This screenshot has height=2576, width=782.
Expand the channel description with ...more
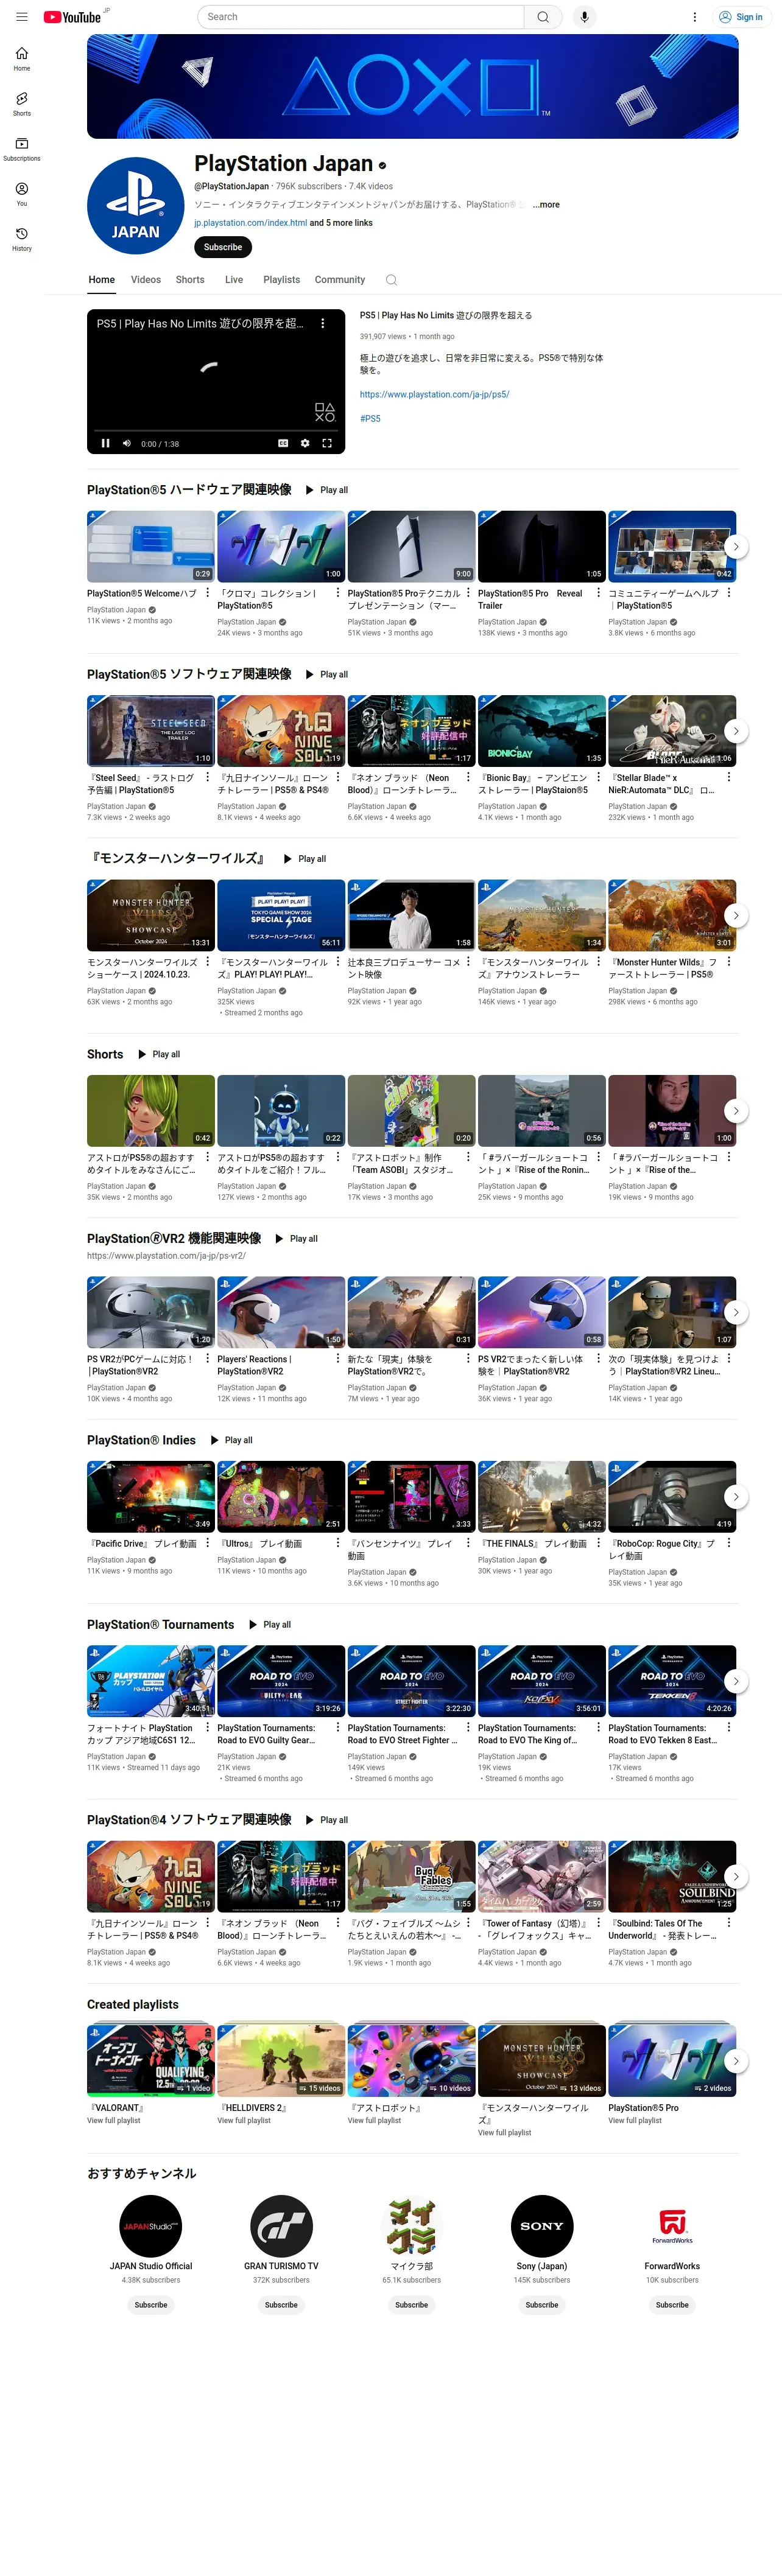[546, 204]
